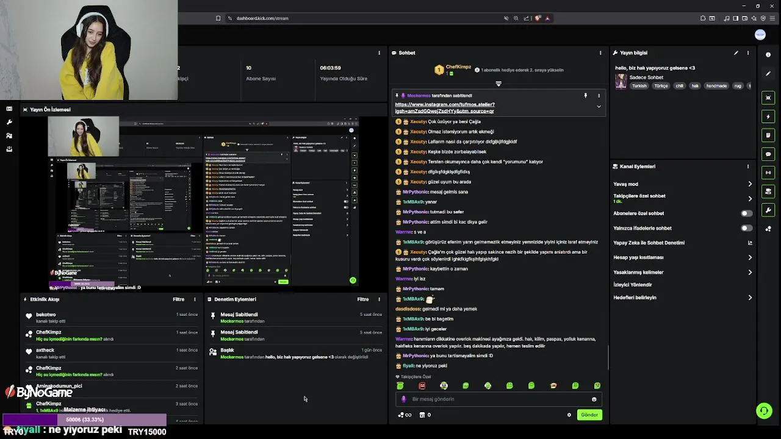Open chat settings gear icon

(569, 415)
